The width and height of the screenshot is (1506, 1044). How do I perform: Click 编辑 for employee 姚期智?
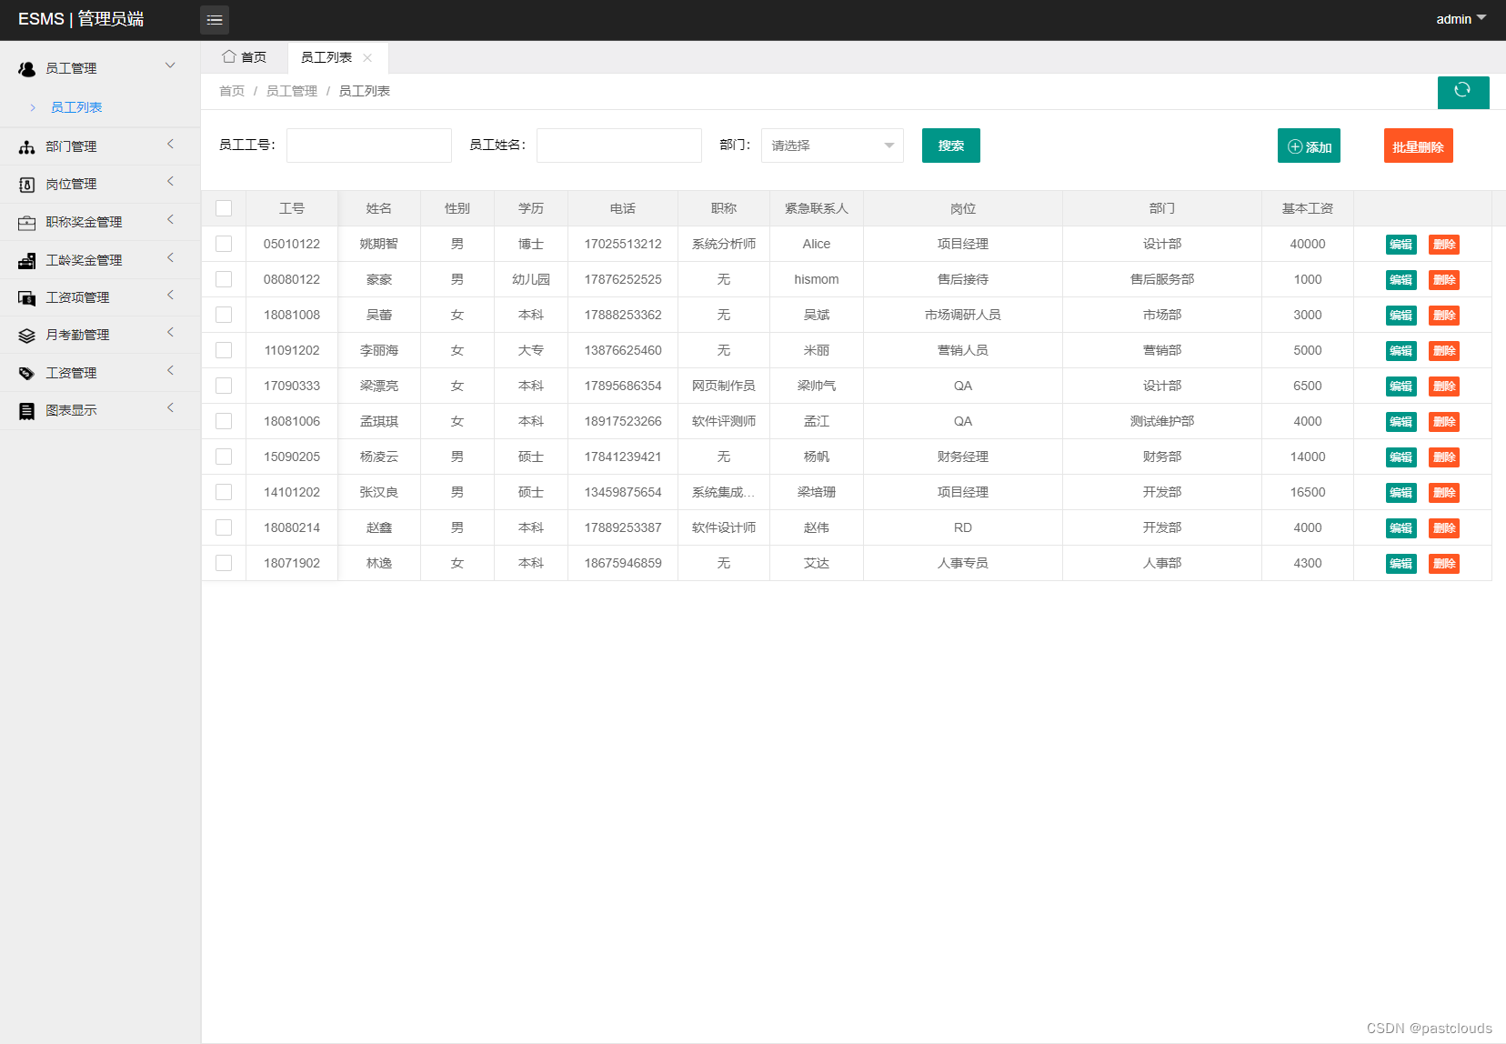(x=1401, y=245)
